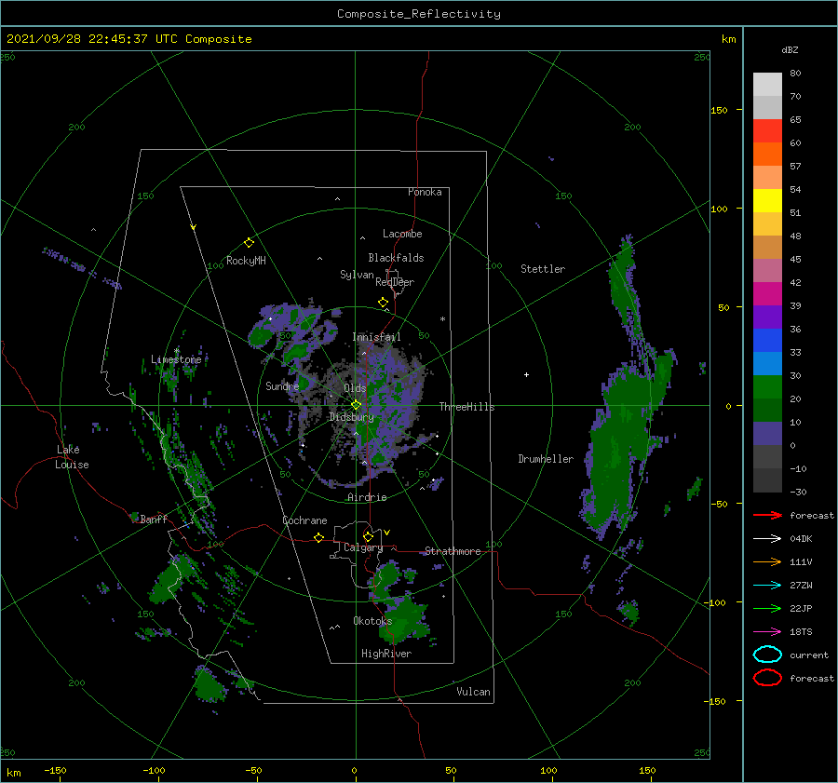This screenshot has width=838, height=783.
Task: Click the Okotoks label
Action: (x=372, y=621)
